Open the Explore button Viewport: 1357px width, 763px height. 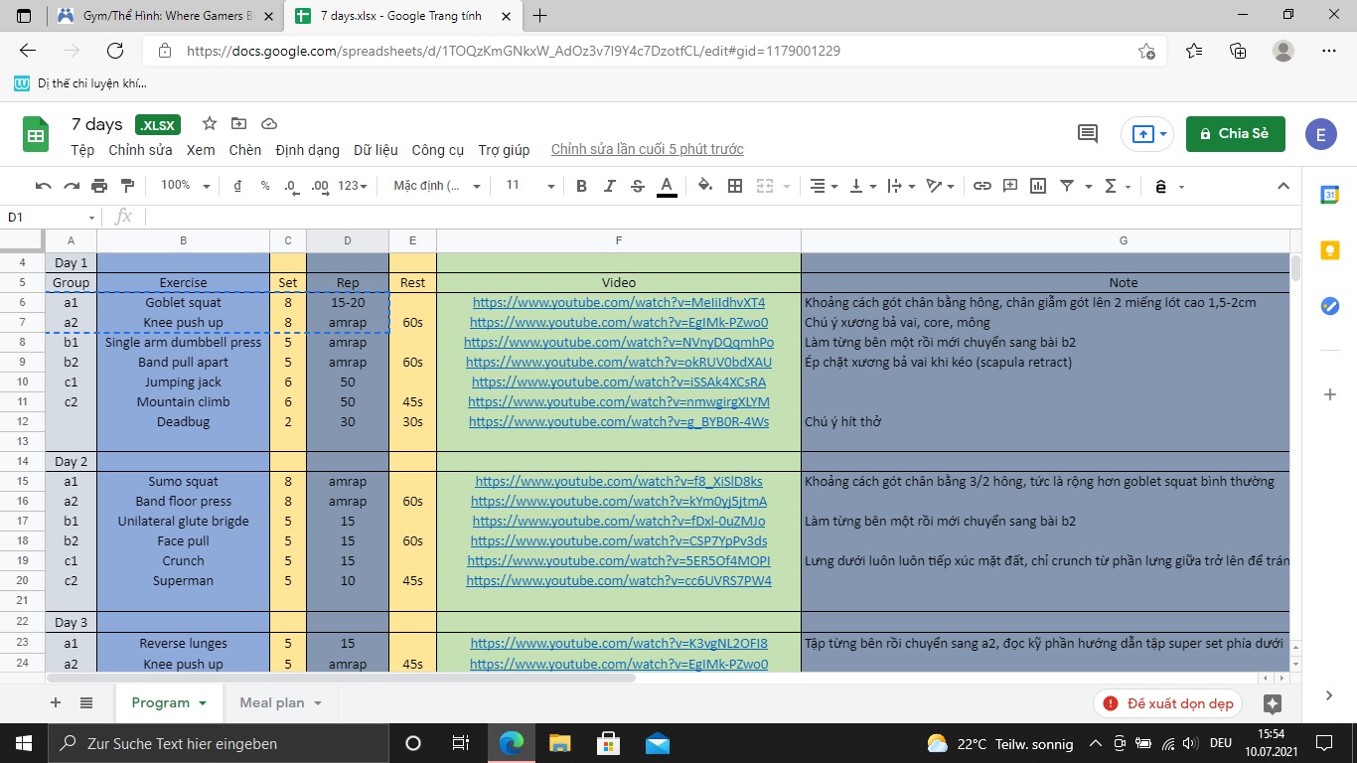point(1272,703)
